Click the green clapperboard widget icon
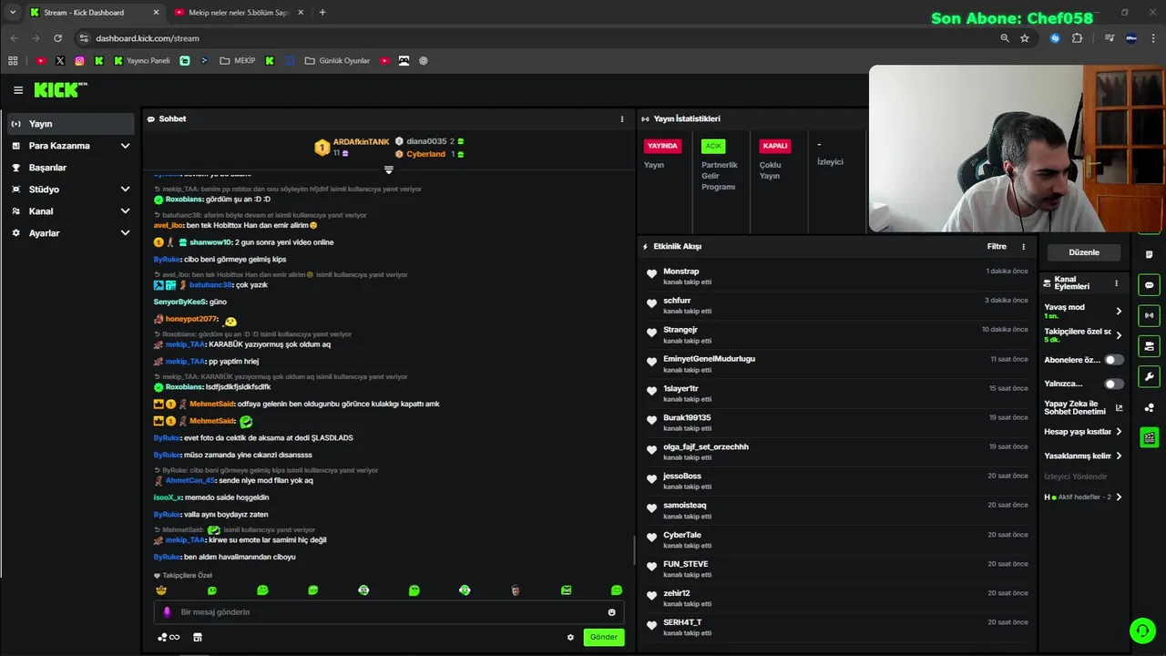 click(1149, 437)
